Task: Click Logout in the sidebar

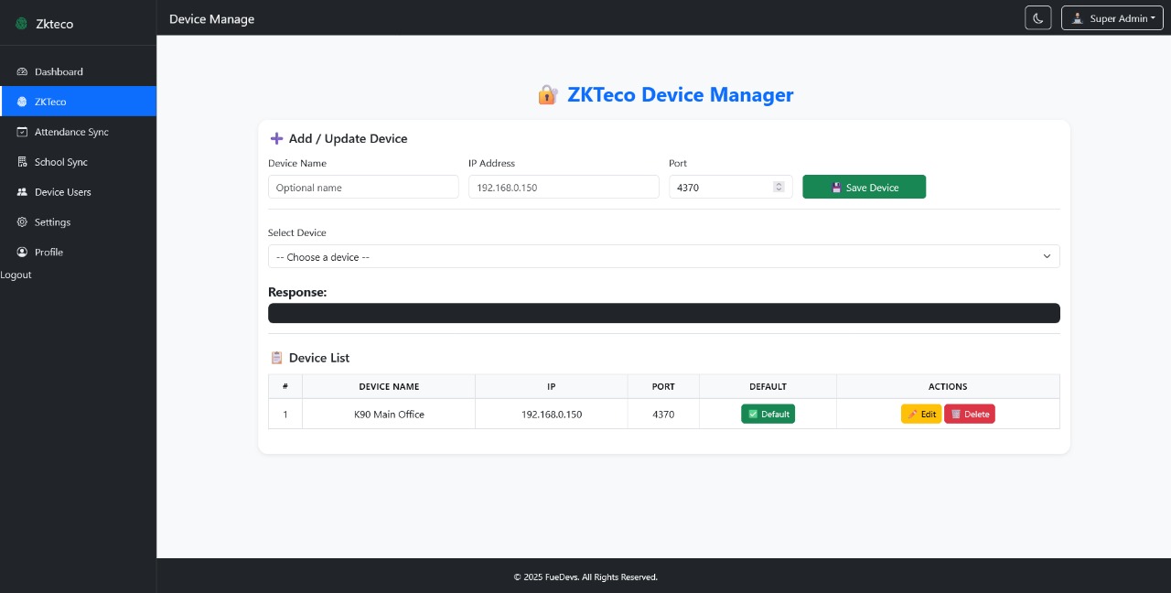Action: pos(16,275)
